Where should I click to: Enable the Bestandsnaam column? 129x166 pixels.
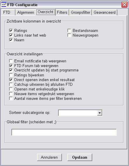(x=69, y=31)
